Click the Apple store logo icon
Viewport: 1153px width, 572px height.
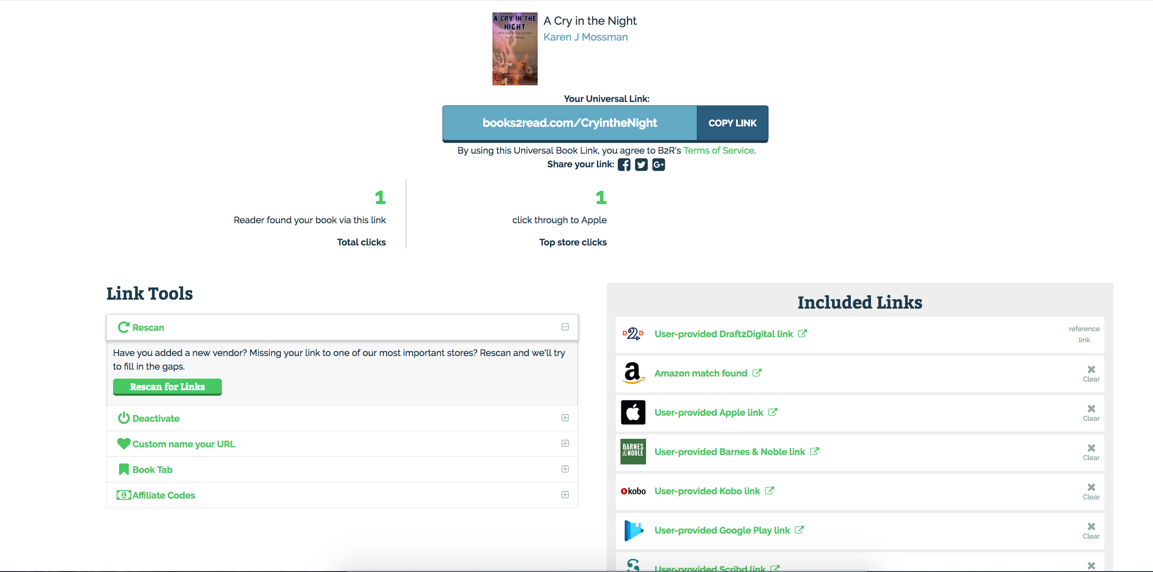[633, 412]
